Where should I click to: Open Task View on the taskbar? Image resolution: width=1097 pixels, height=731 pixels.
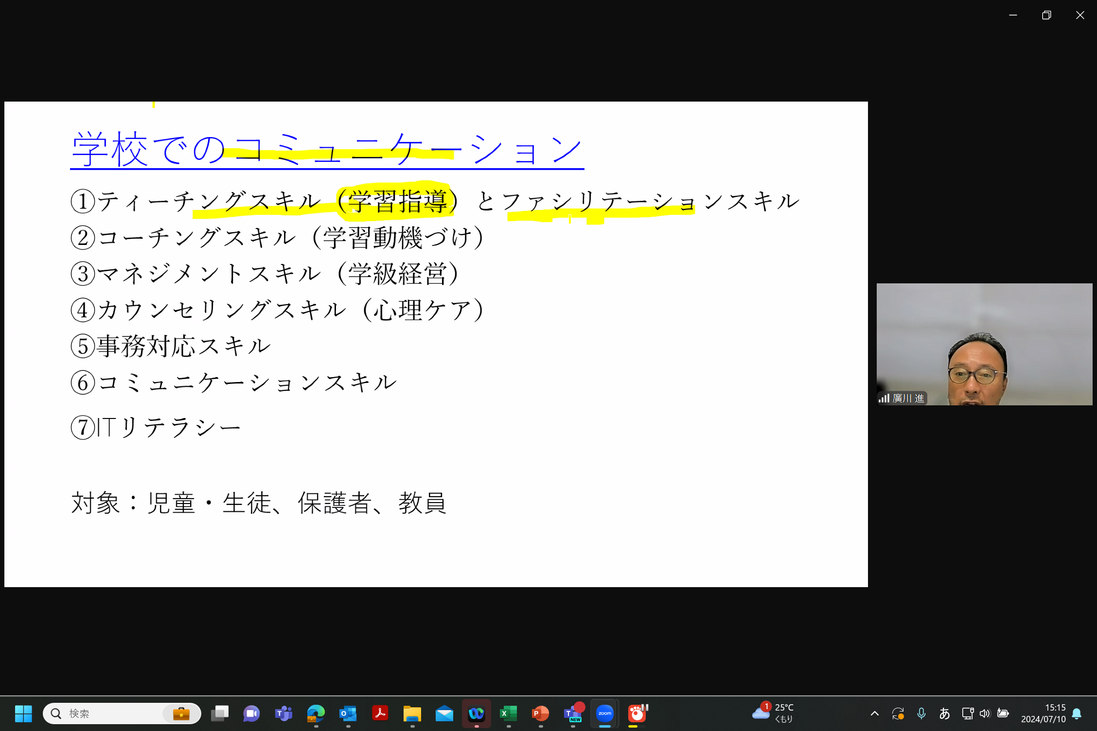point(220,714)
